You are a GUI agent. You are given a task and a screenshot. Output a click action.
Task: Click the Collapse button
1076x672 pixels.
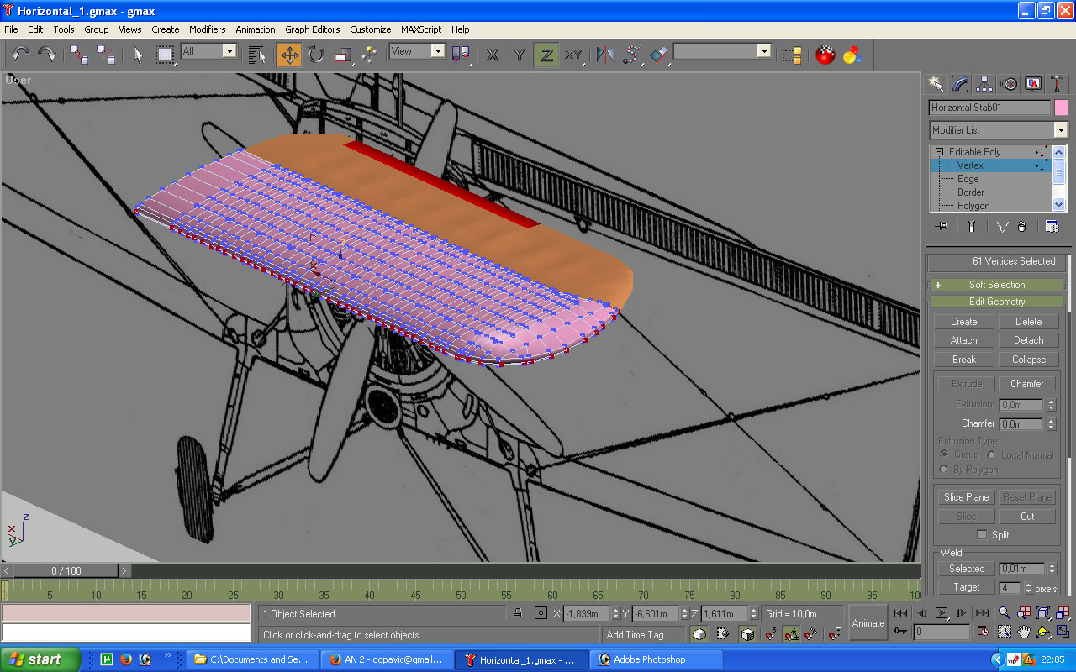click(x=1028, y=360)
